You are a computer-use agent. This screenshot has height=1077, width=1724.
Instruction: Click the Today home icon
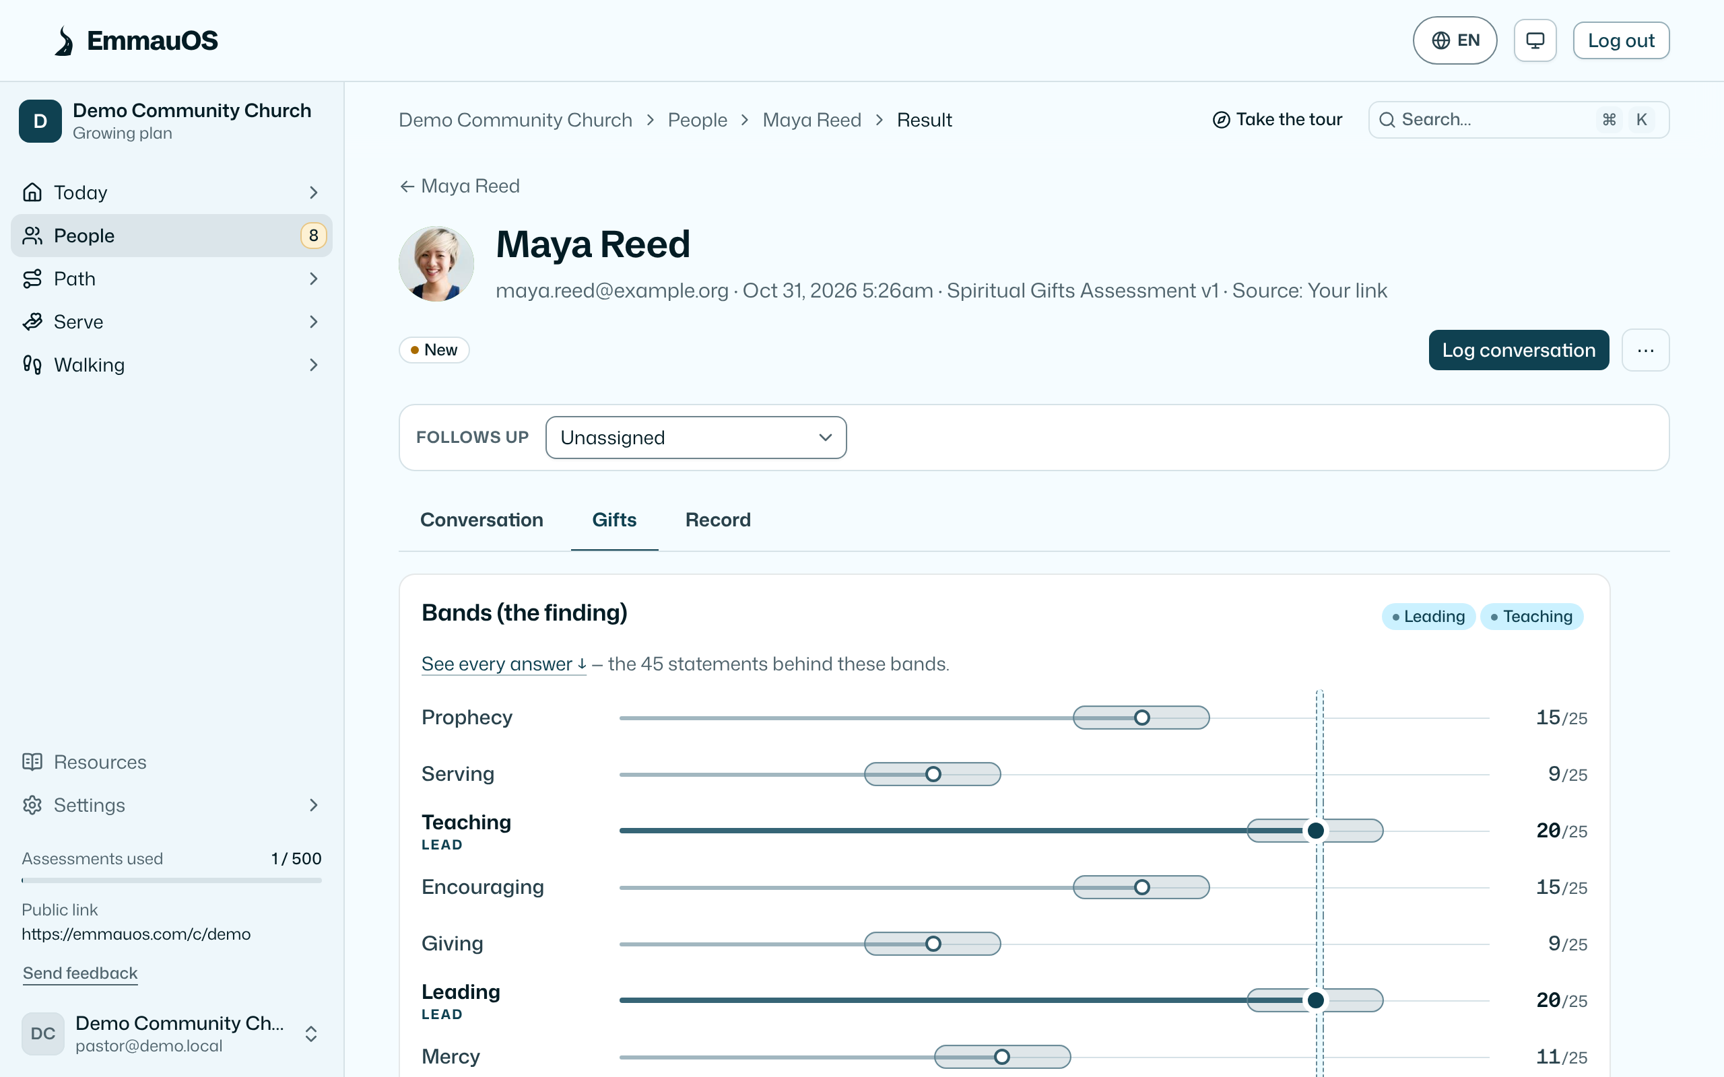point(32,193)
